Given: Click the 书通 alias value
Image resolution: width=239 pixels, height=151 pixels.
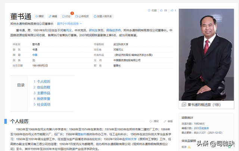Looking at the screenshot, I should 35,49.
